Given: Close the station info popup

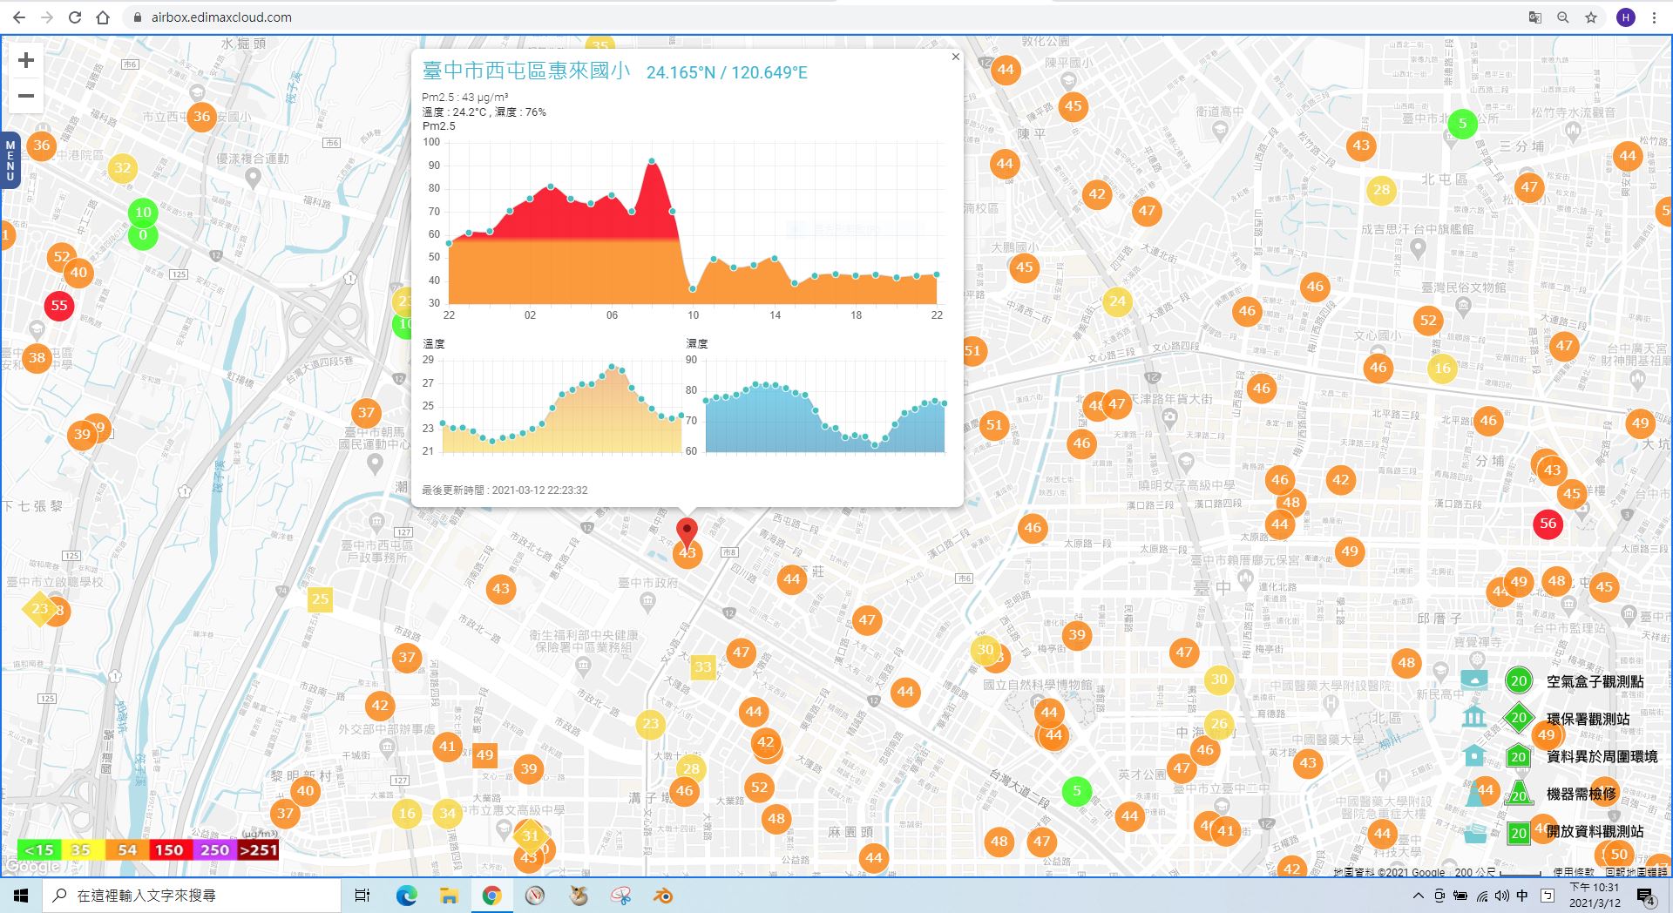Looking at the screenshot, I should (x=956, y=57).
